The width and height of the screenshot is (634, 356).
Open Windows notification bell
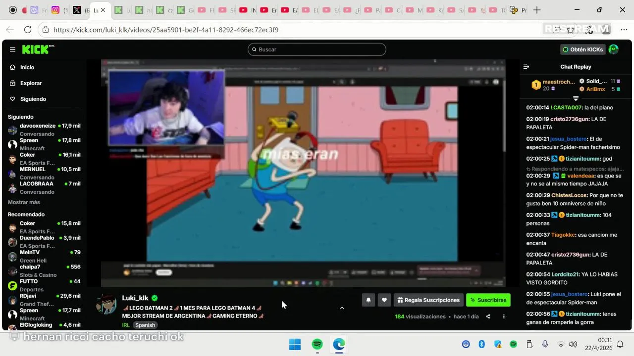point(620,344)
